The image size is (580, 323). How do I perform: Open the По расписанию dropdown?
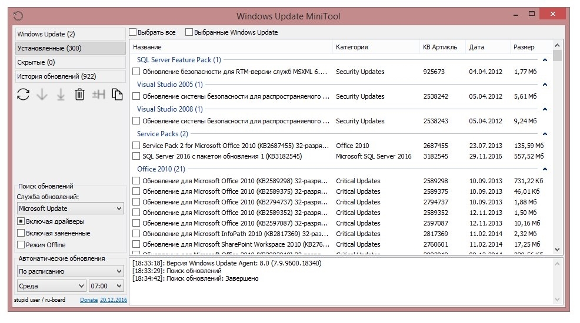(70, 271)
